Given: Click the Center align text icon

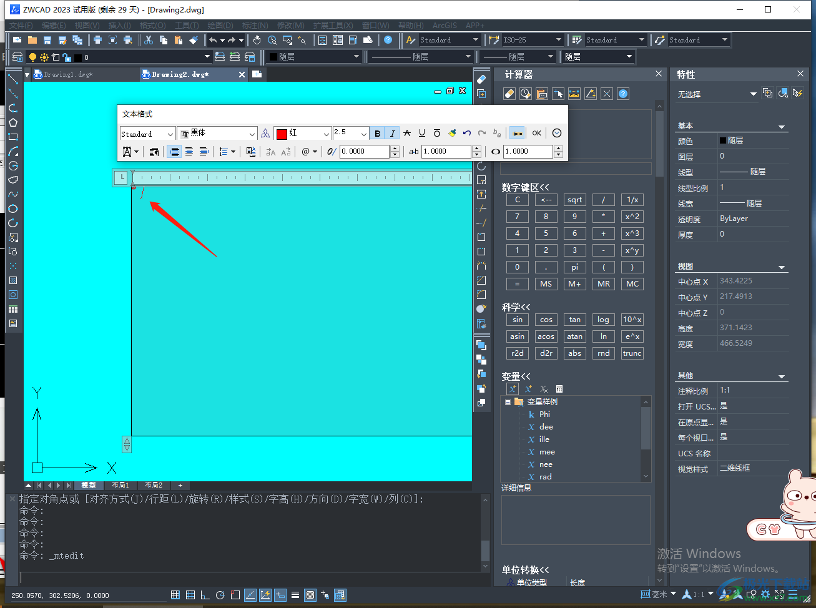Looking at the screenshot, I should tap(189, 152).
